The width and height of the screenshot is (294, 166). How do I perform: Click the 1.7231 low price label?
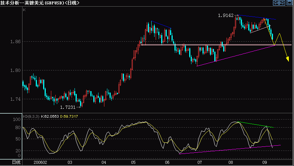(x=68, y=107)
